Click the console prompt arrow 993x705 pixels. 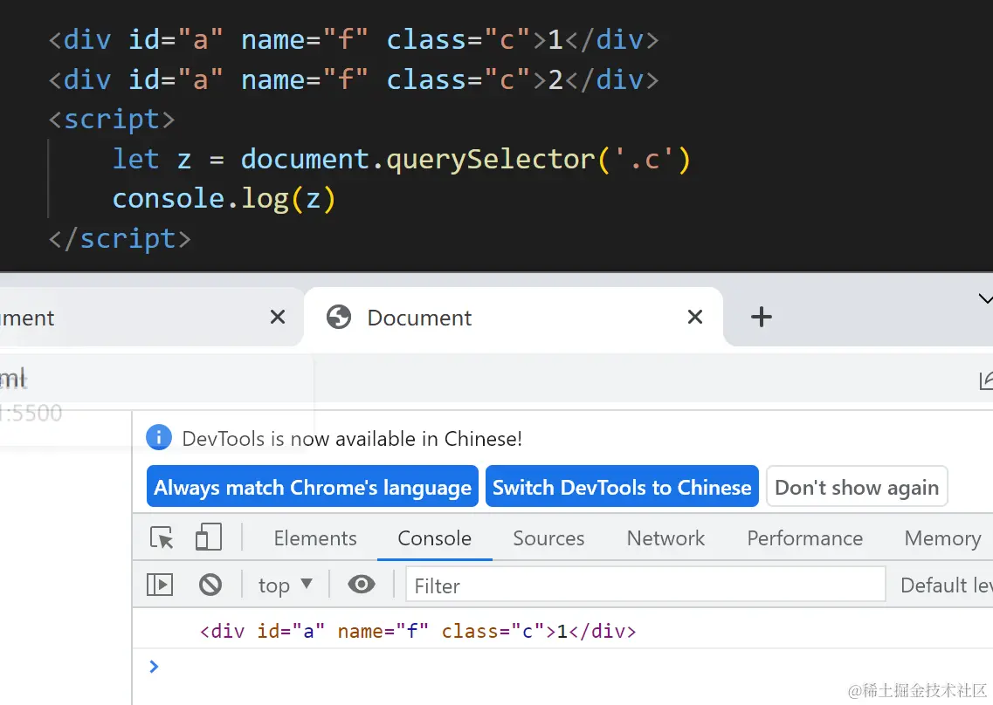[x=153, y=666]
